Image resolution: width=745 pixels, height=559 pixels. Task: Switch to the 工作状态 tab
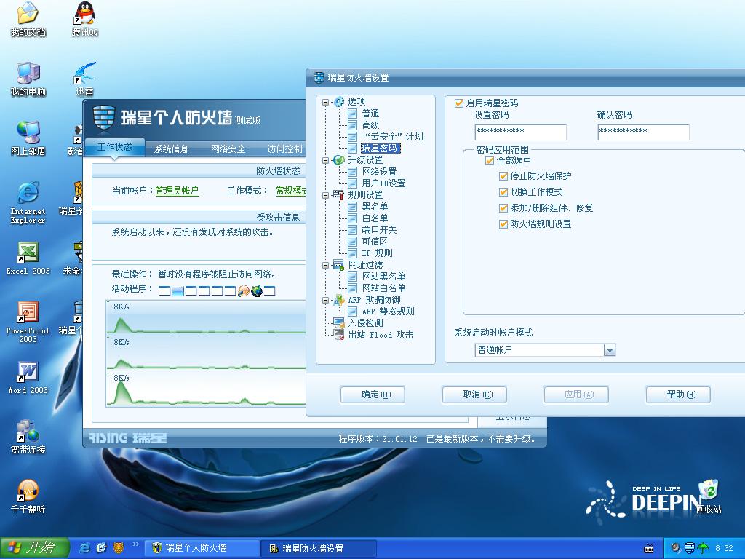pyautogui.click(x=114, y=147)
